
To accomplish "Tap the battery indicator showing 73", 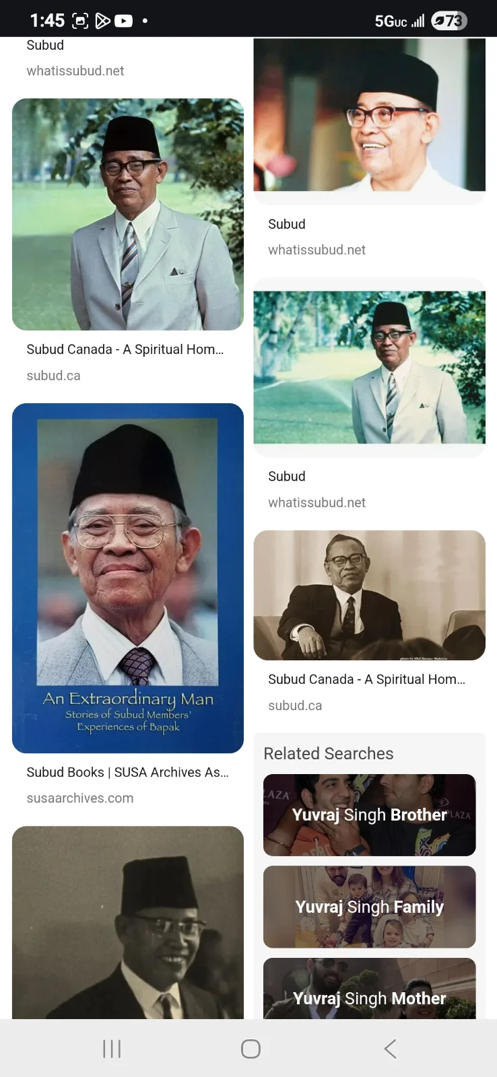I will pyautogui.click(x=449, y=21).
